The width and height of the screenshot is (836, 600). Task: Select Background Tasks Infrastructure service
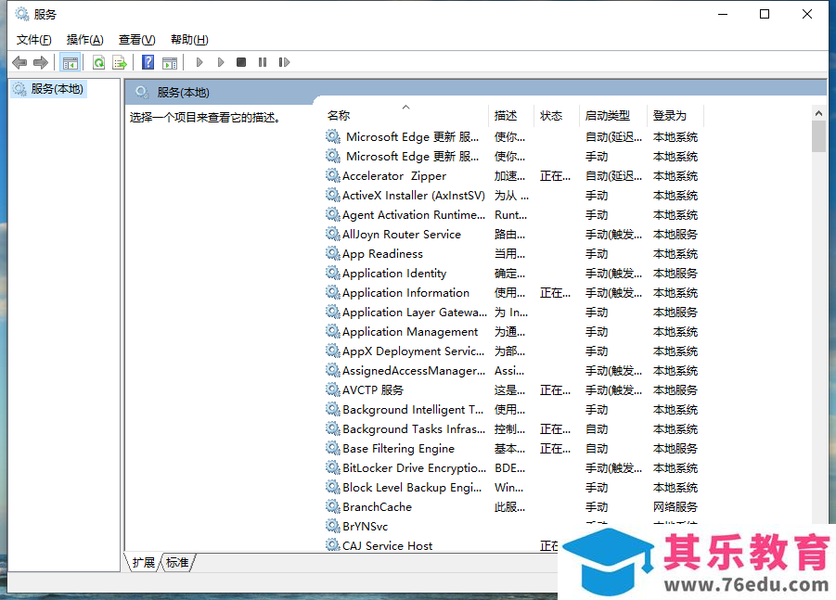pos(414,428)
